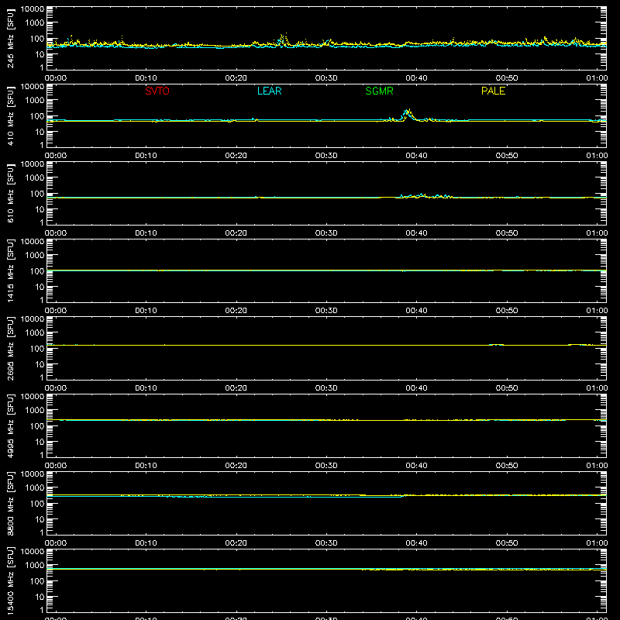This screenshot has height=620, width=620.
Task: Click the 410 MHz burst peak near 00:39
Action: (x=408, y=112)
